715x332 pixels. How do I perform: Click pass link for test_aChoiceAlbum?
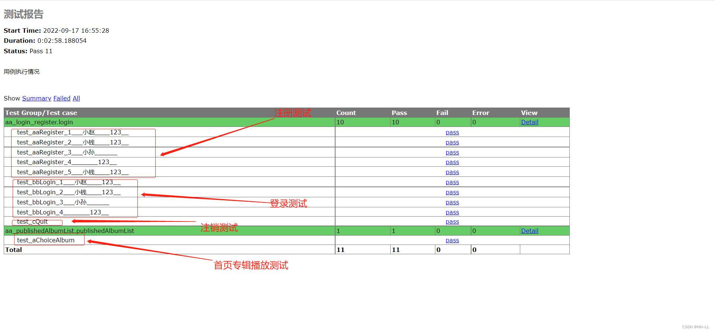(x=452, y=240)
